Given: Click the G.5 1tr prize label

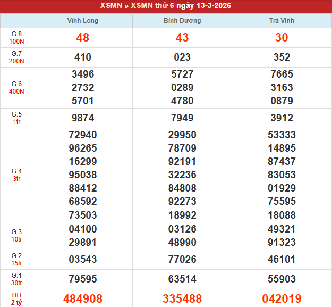Looking at the screenshot, I should coord(16,118).
